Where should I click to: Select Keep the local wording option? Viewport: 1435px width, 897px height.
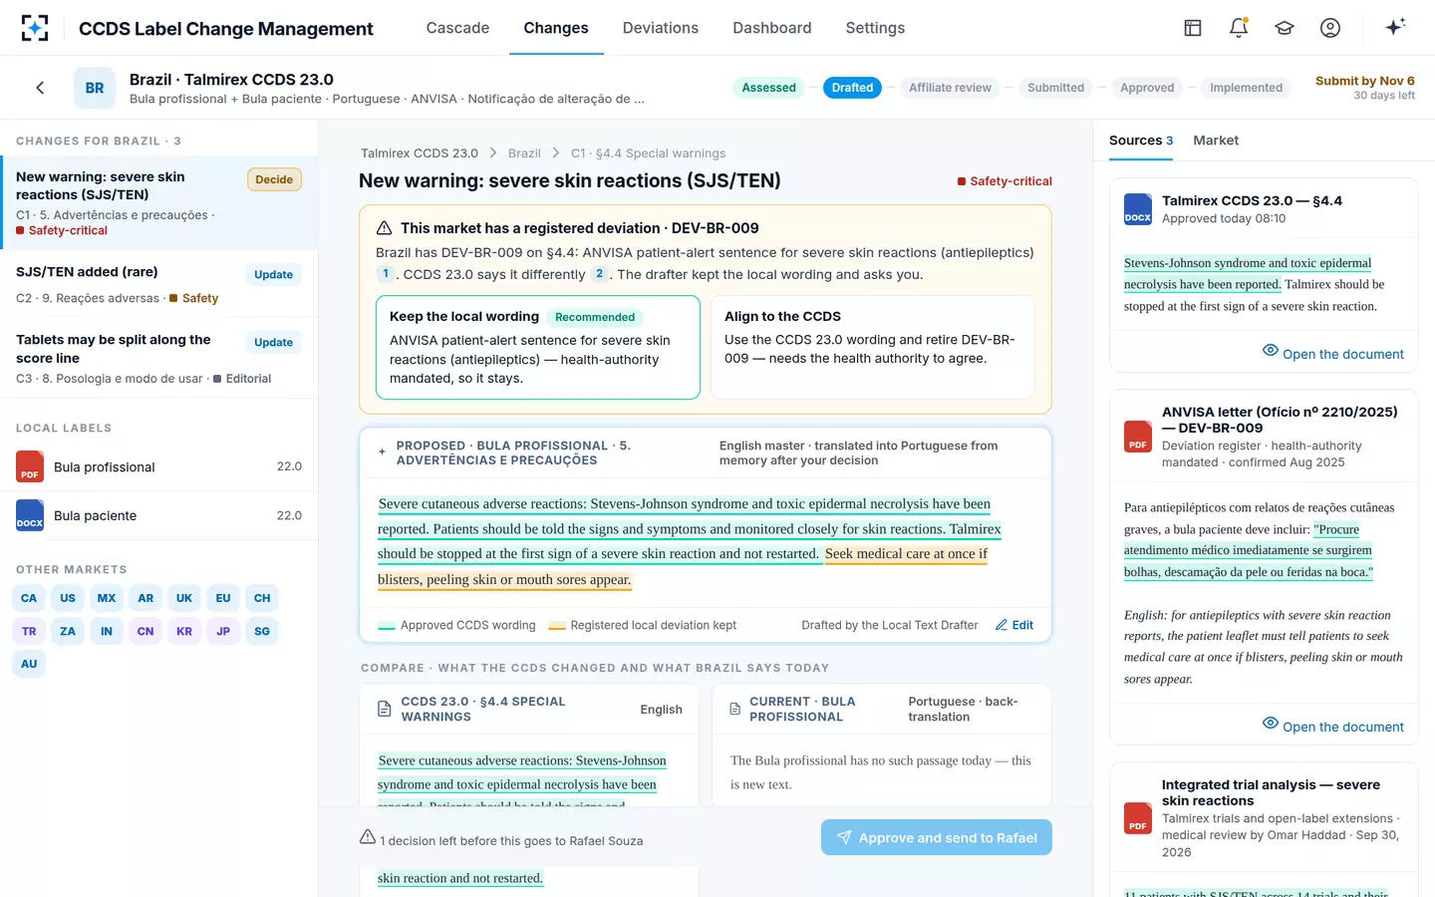pos(538,347)
